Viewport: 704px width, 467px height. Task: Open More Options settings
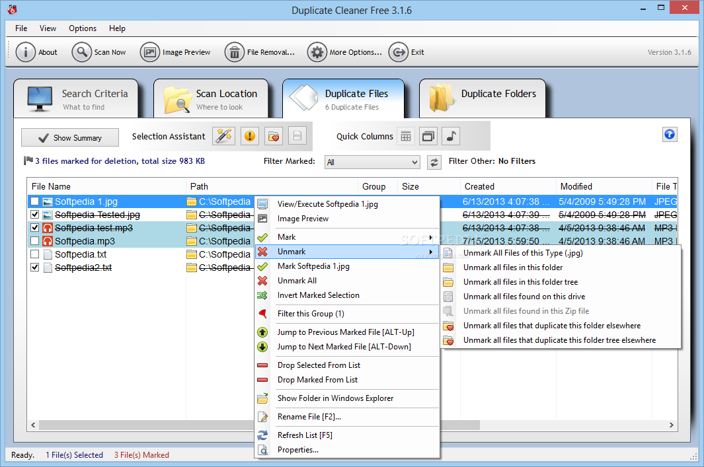[x=344, y=52]
